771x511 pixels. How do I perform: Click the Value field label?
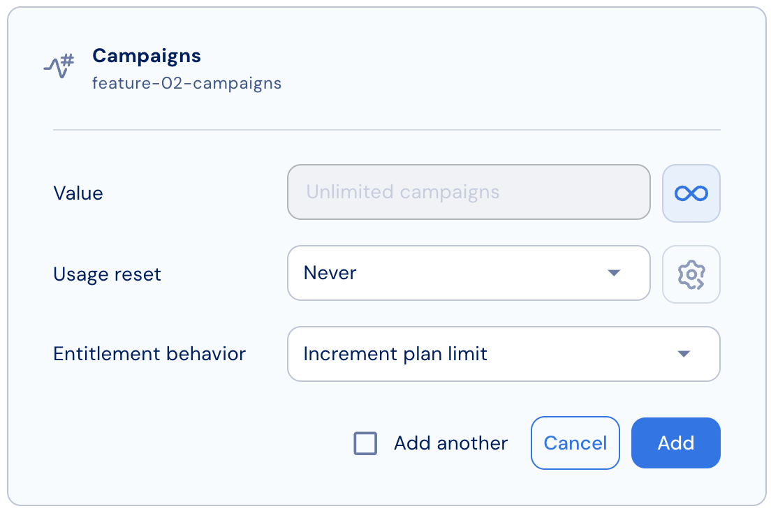click(x=78, y=193)
